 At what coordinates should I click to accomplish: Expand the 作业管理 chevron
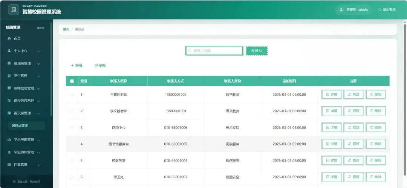[38, 165]
